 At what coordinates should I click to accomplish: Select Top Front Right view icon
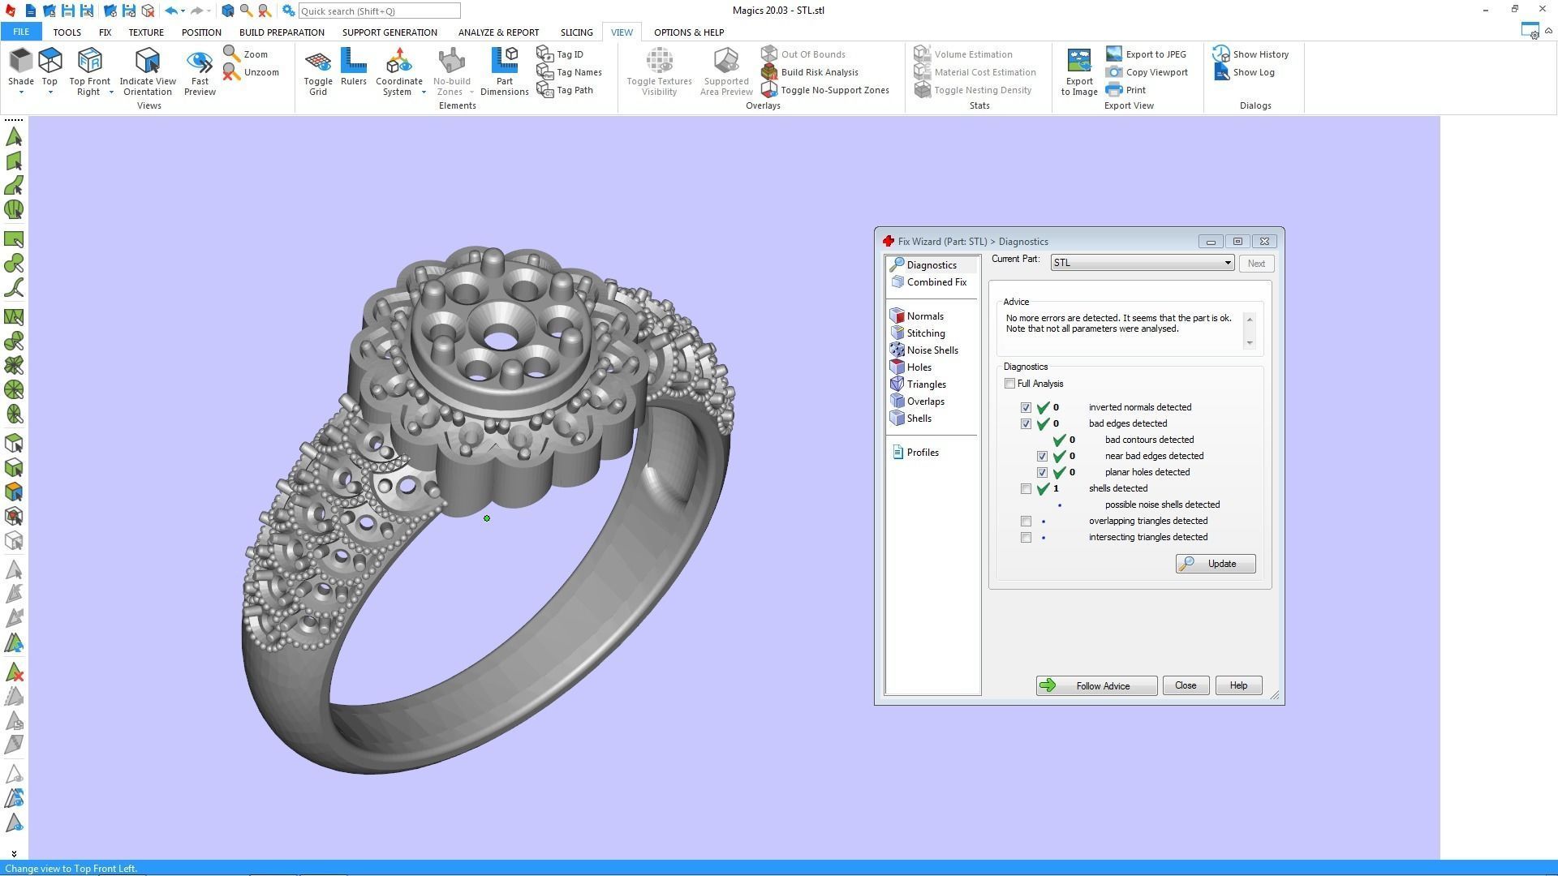89,61
